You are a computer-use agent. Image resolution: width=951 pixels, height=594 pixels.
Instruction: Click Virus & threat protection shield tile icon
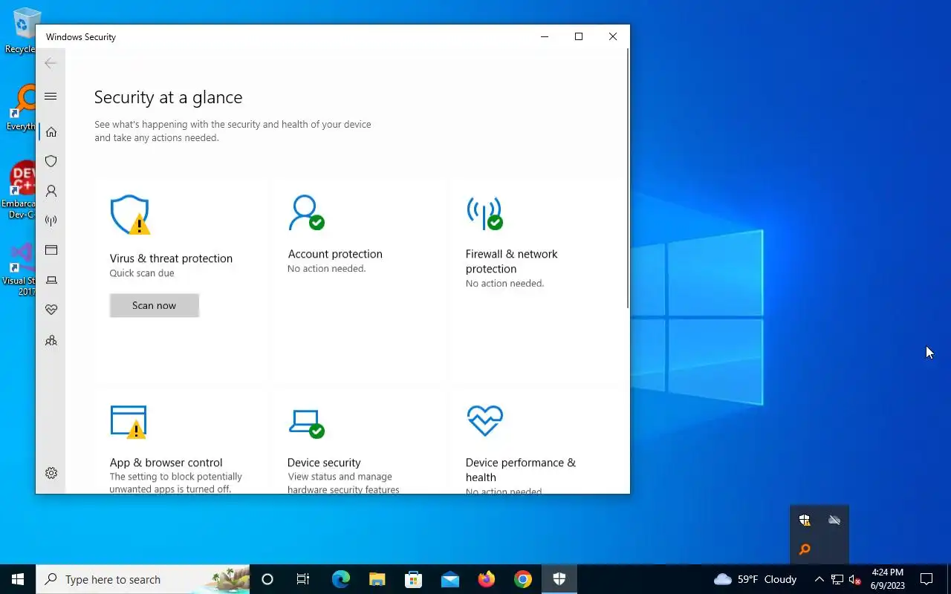click(130, 215)
